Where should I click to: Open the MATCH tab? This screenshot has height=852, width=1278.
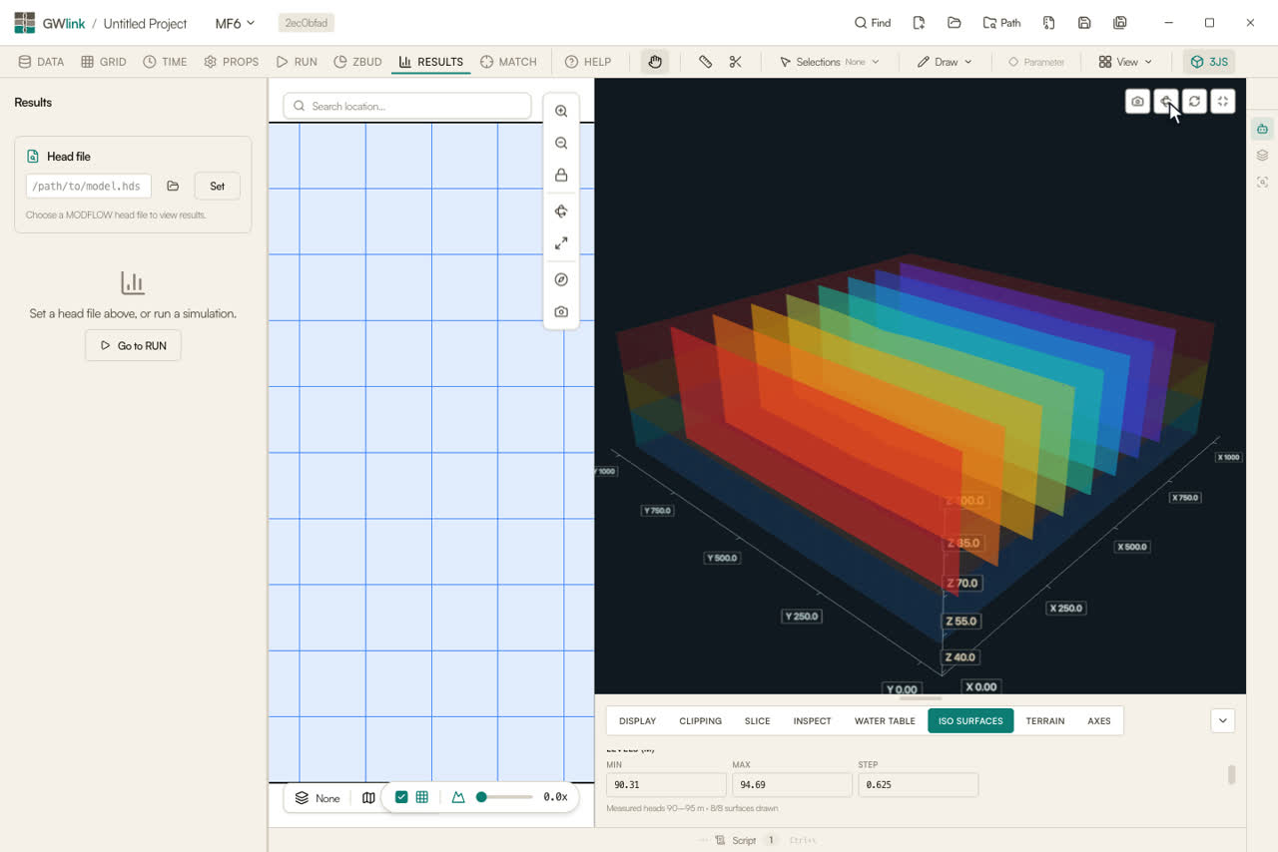[x=508, y=62]
